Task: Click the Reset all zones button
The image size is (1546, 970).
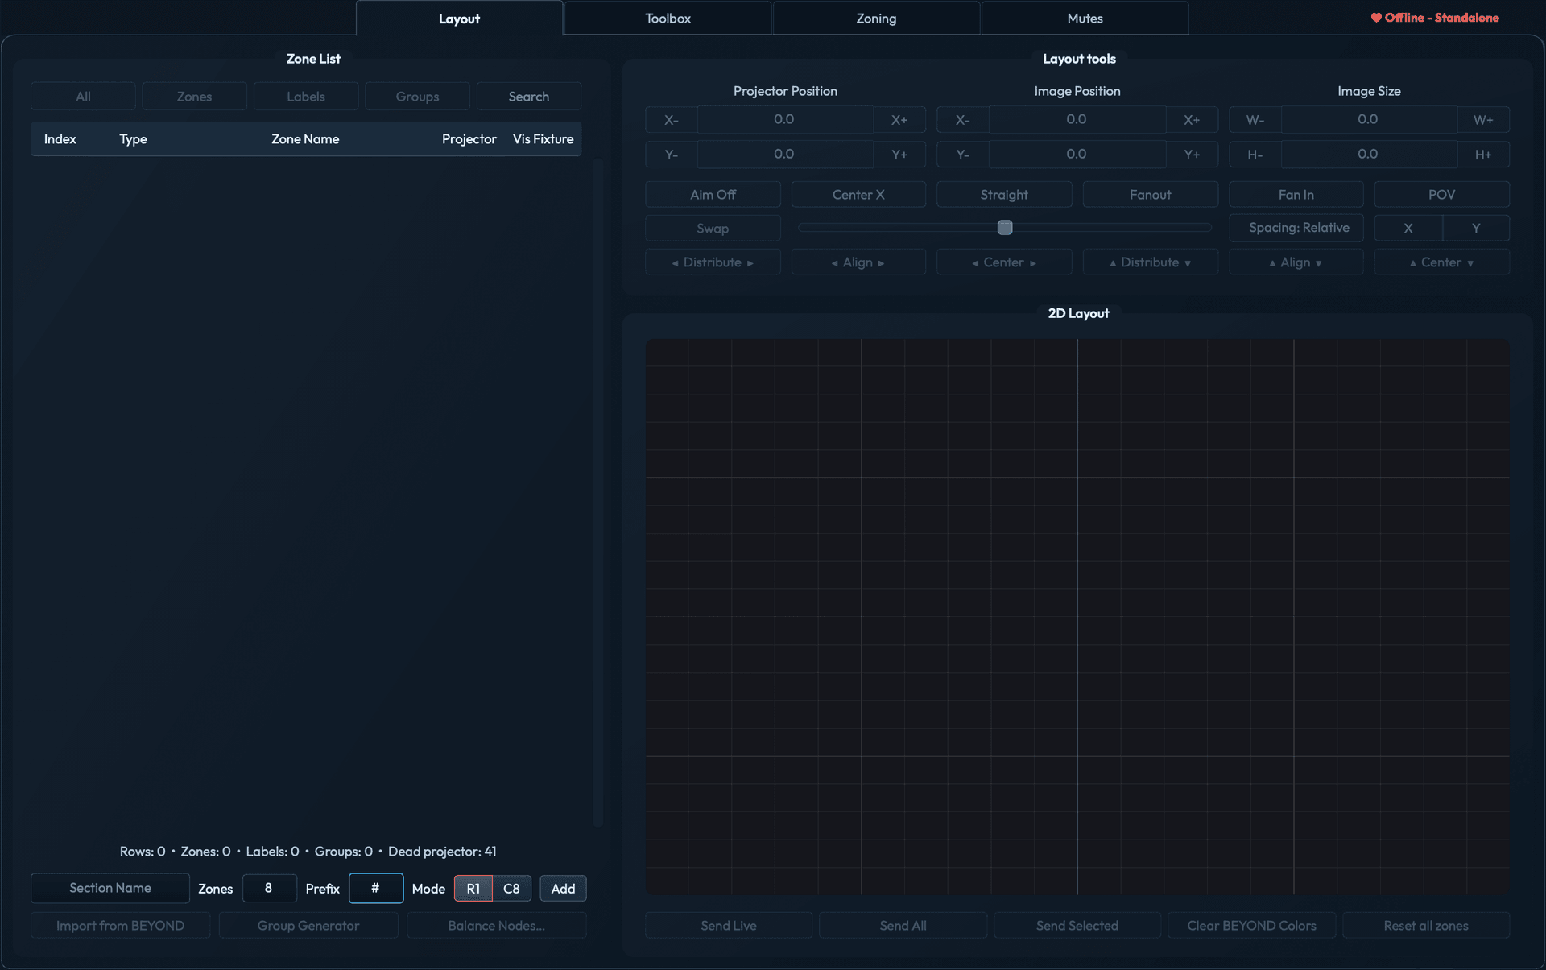Action: pyautogui.click(x=1426, y=926)
